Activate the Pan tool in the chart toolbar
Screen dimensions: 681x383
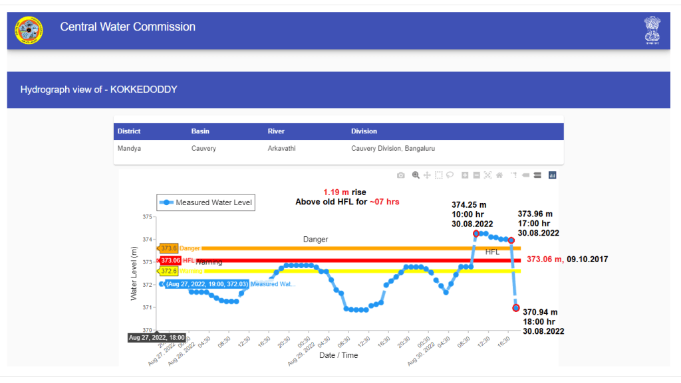[427, 175]
